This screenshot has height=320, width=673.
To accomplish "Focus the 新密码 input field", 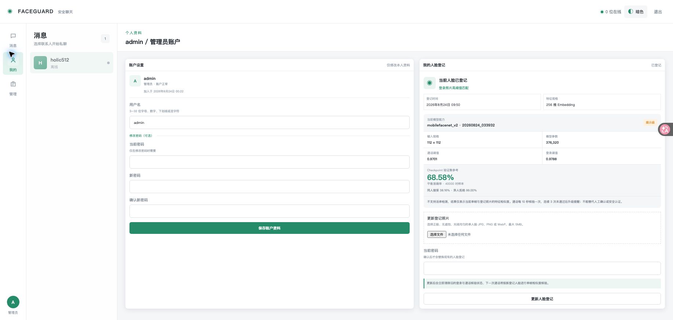I will (x=270, y=187).
